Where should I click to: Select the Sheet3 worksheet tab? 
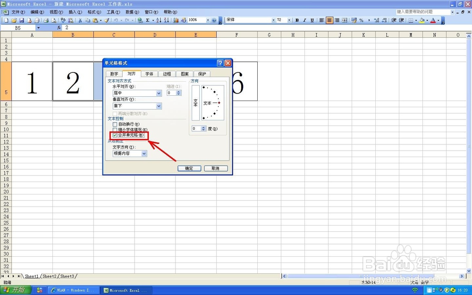coord(67,276)
